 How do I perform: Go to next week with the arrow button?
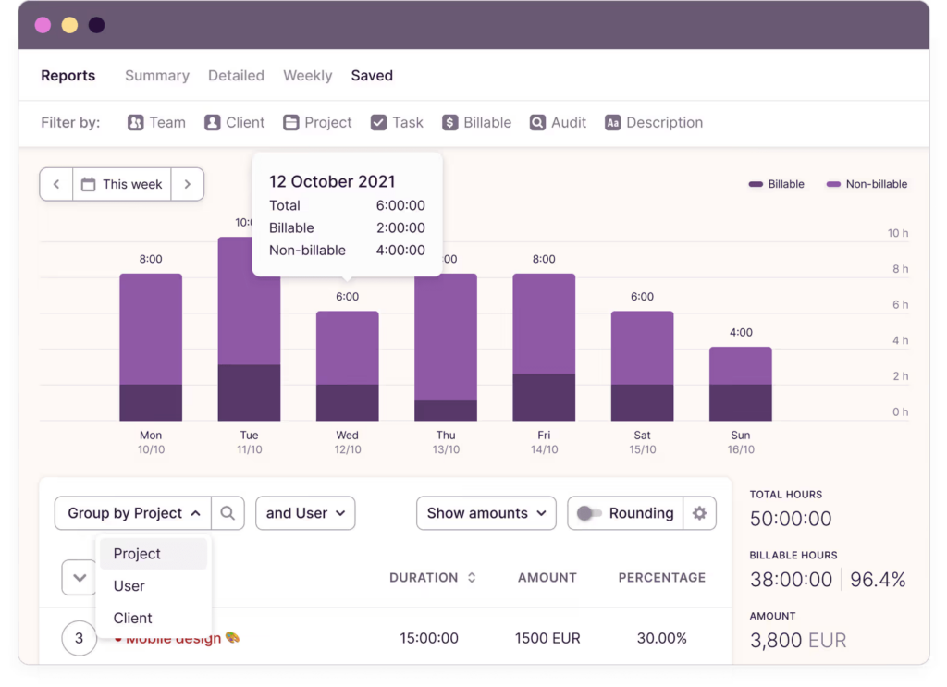pos(188,184)
